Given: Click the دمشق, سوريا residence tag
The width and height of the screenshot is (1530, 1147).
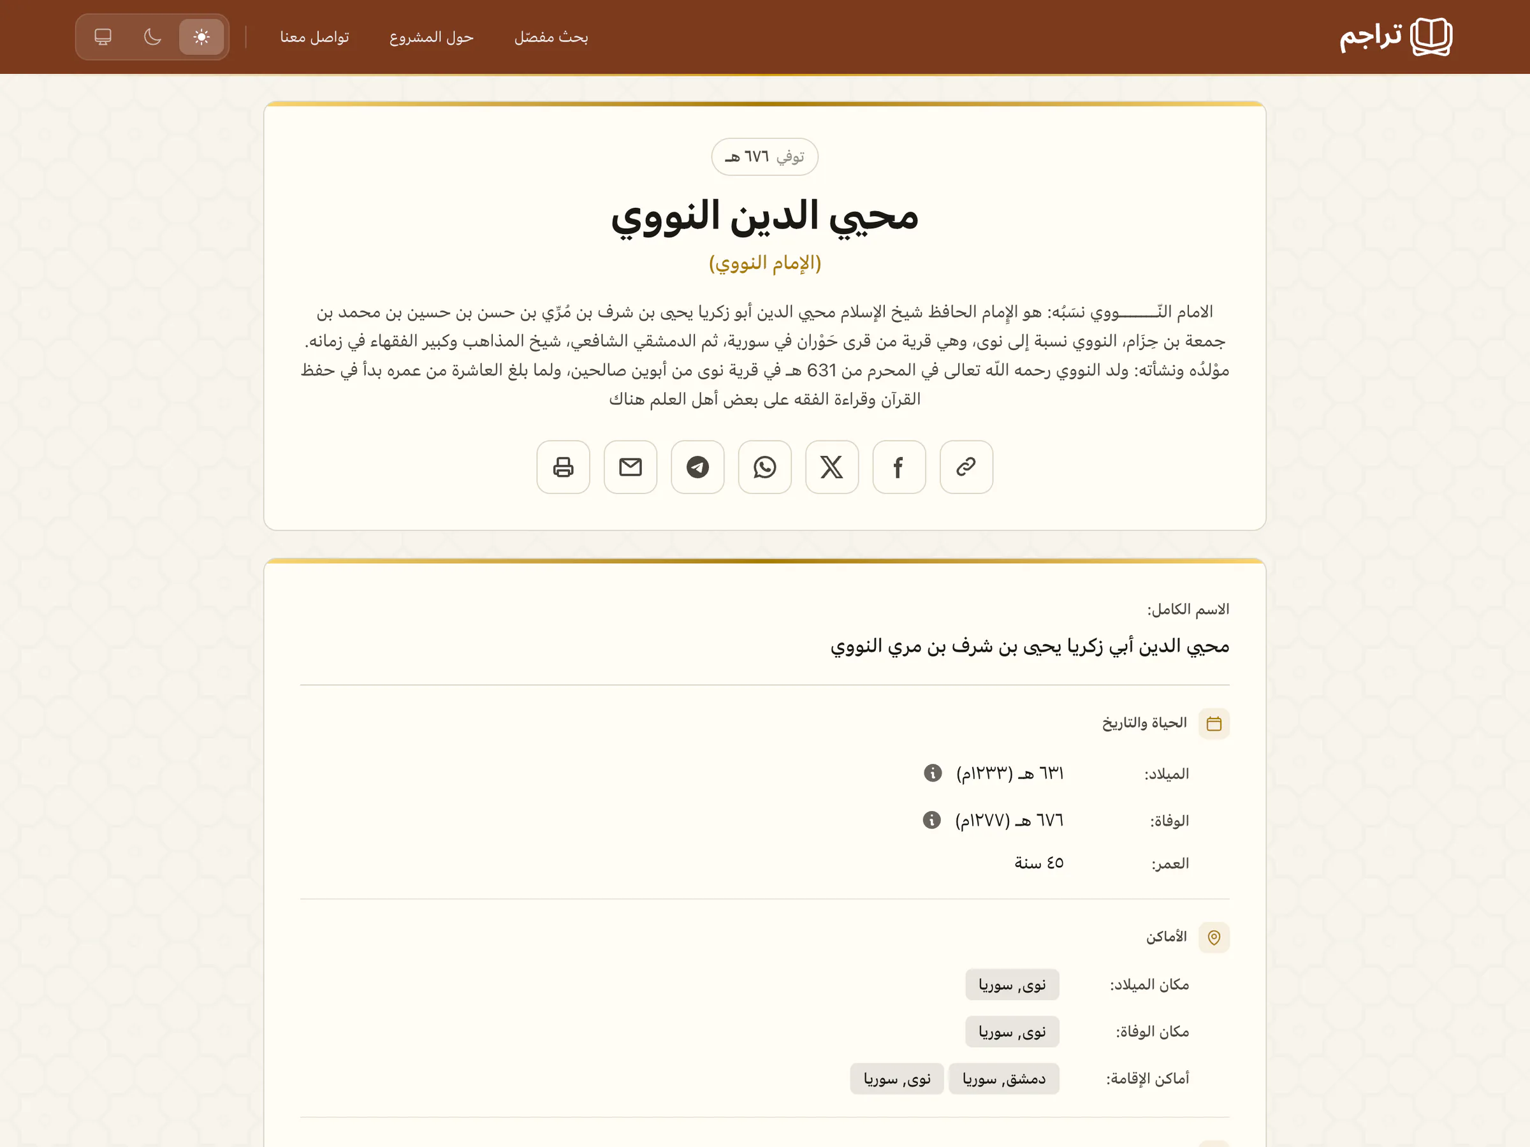Looking at the screenshot, I should [1003, 1079].
